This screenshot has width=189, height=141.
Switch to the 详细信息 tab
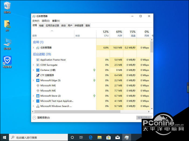79,26
